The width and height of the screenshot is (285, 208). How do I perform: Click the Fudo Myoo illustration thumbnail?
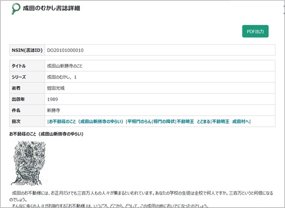tap(29, 163)
